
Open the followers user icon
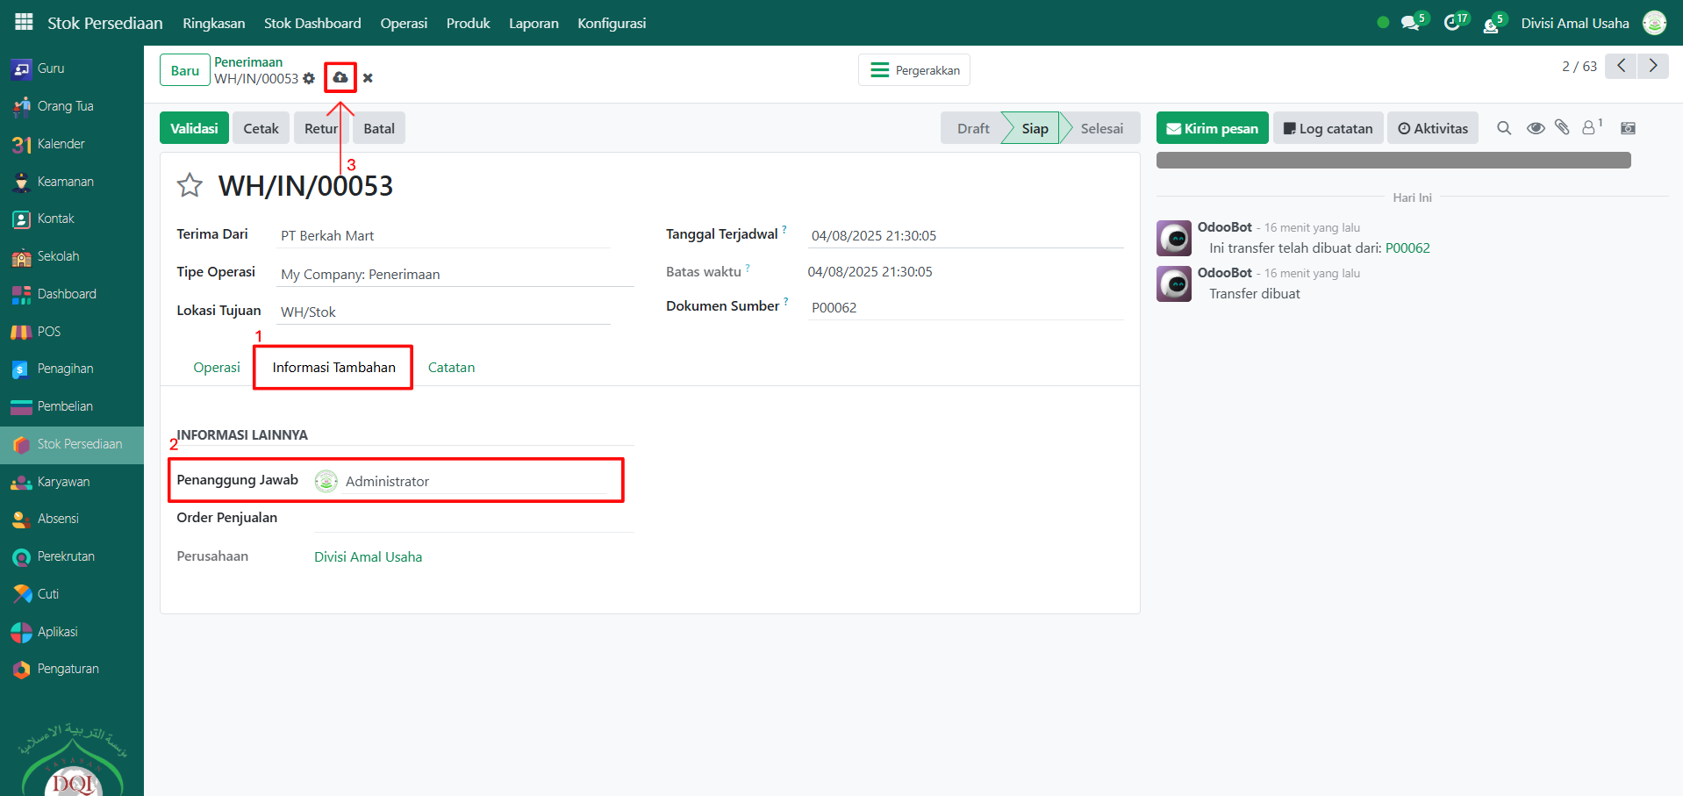[x=1589, y=128]
